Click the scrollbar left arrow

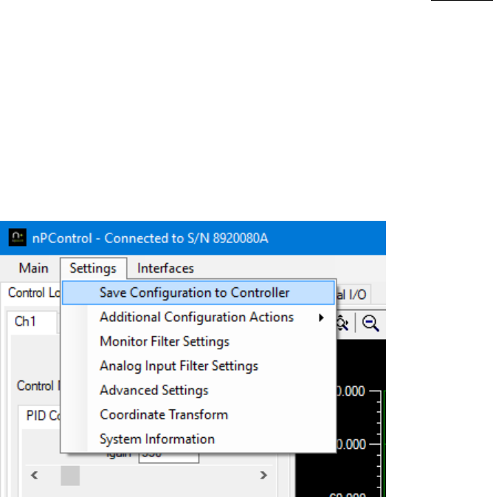pyautogui.click(x=35, y=476)
